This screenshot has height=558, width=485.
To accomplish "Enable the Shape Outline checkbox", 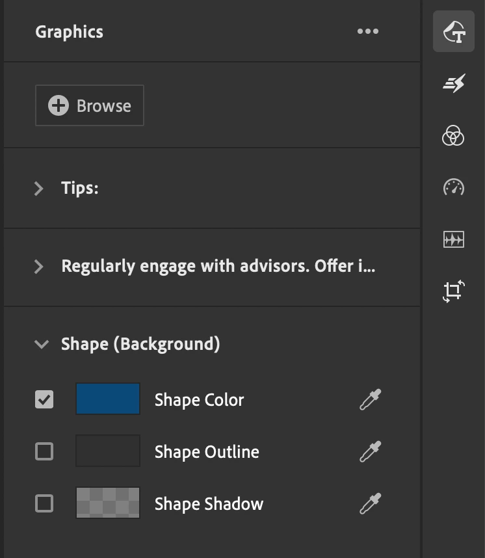I will pyautogui.click(x=44, y=451).
